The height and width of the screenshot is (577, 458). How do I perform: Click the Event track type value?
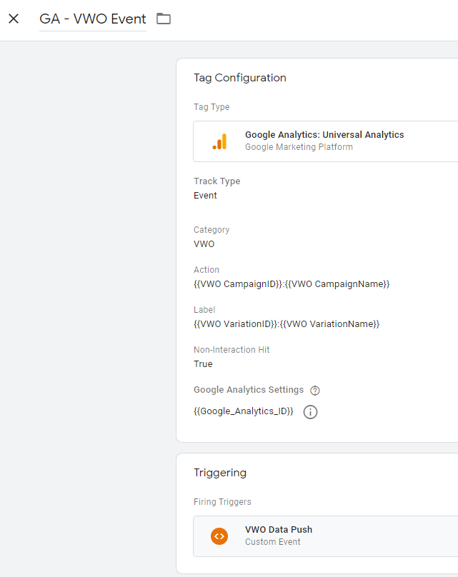pos(205,196)
